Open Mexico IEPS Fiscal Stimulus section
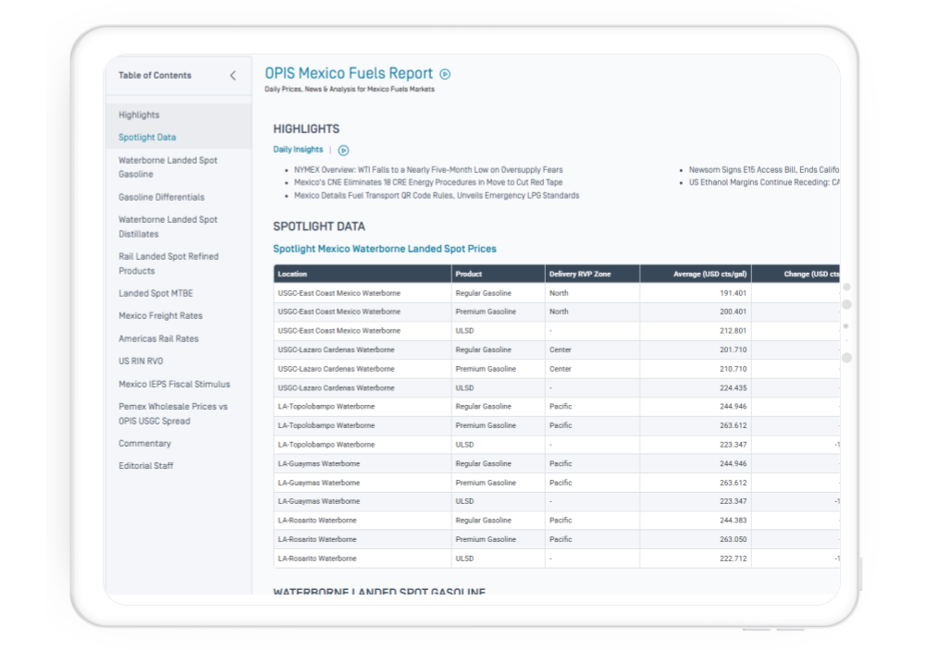Screen dimensions: 925x650 pyautogui.click(x=174, y=384)
